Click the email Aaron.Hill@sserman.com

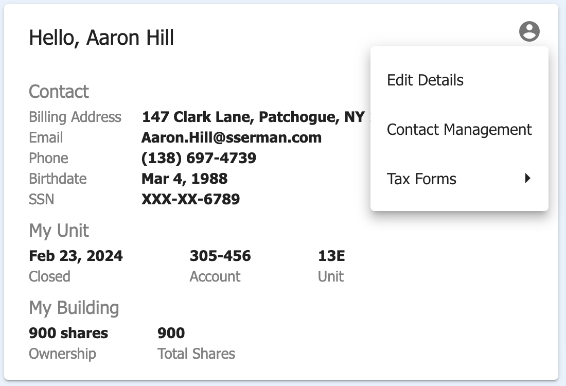[x=232, y=137]
